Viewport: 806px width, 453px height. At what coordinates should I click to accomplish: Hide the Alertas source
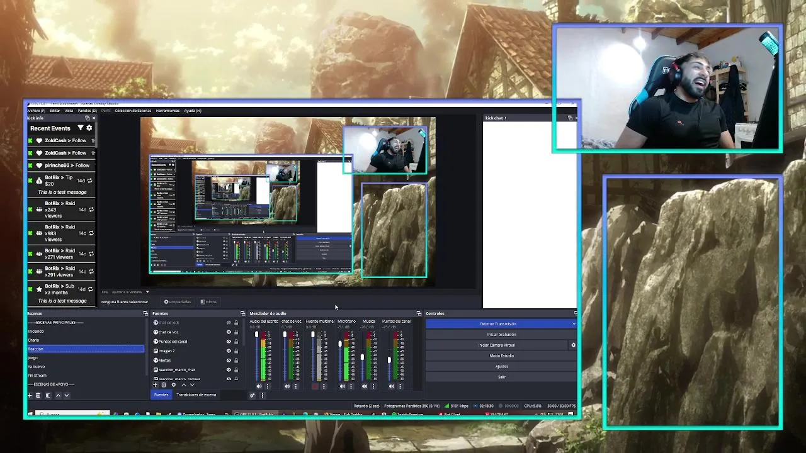click(x=229, y=361)
